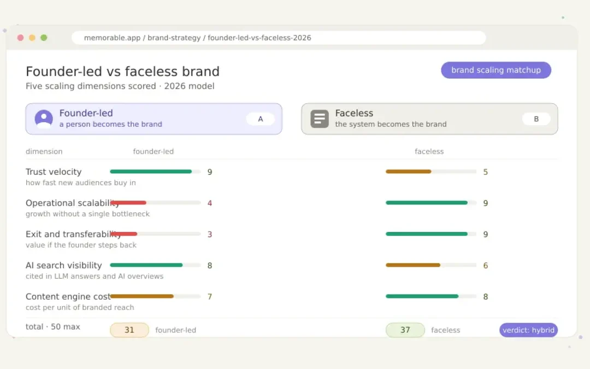
Task: Click 'Founder-led vs faceless brand' heading
Action: 123,72
